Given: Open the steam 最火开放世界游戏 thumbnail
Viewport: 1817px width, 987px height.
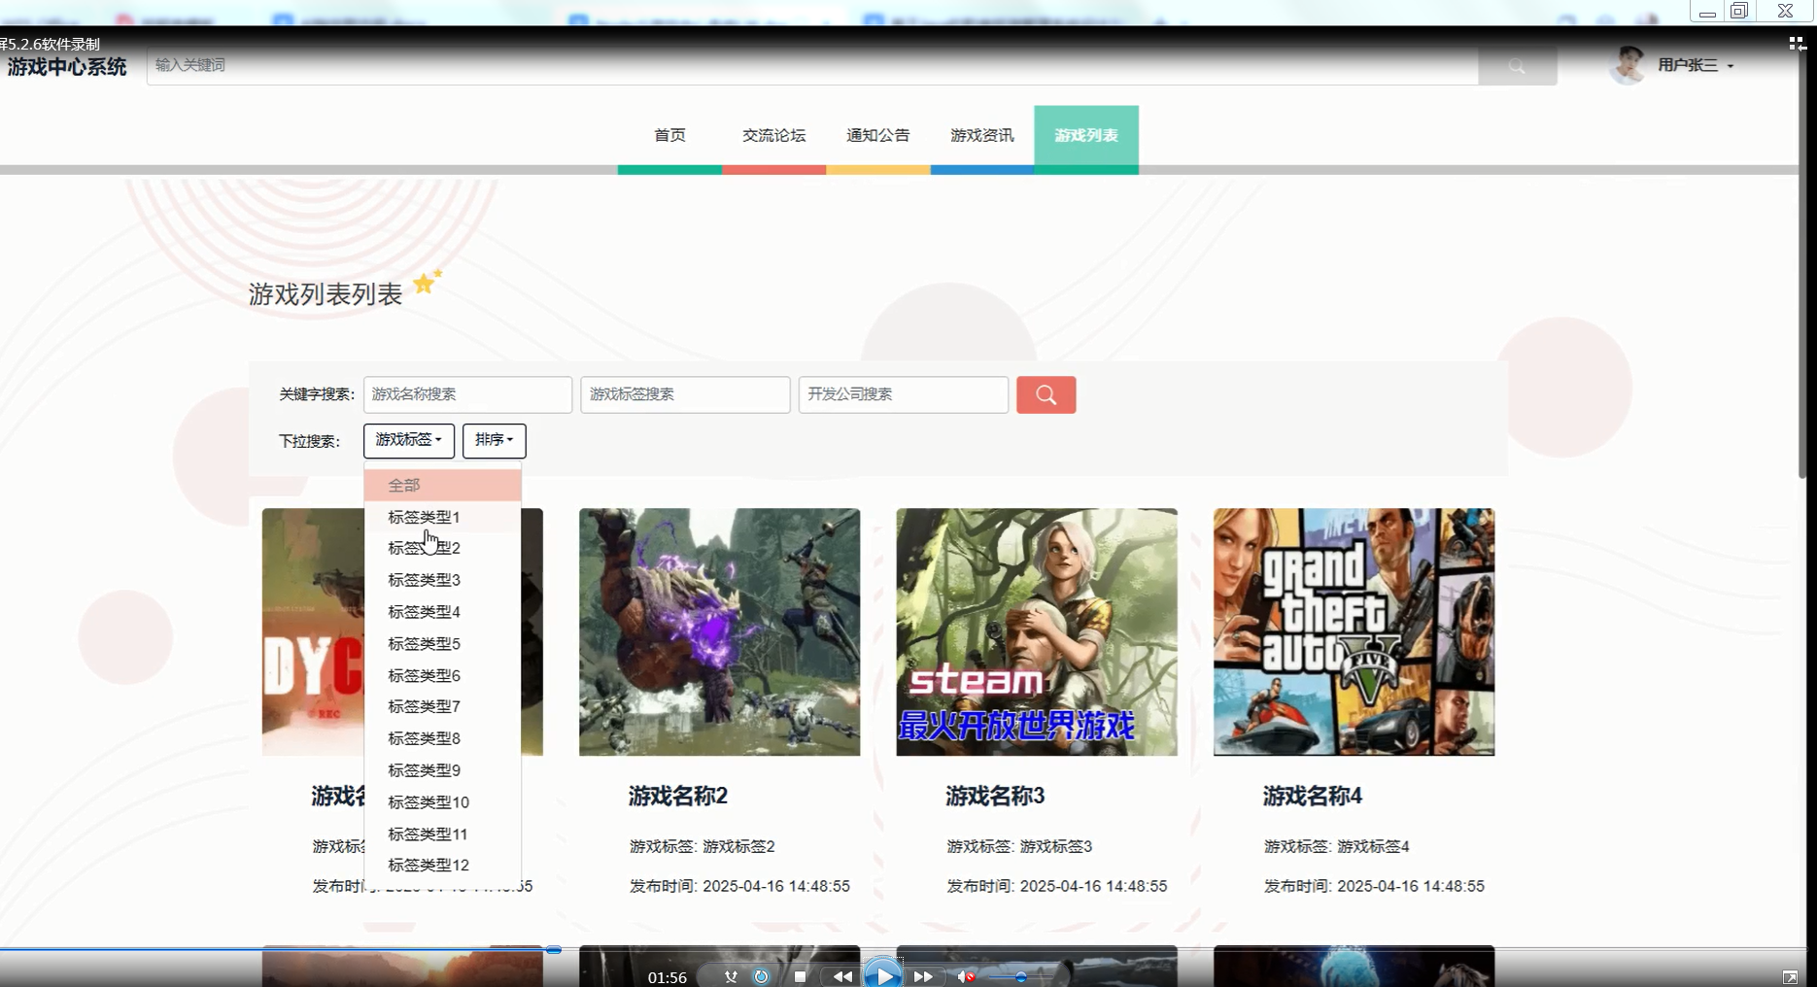Looking at the screenshot, I should (1037, 632).
